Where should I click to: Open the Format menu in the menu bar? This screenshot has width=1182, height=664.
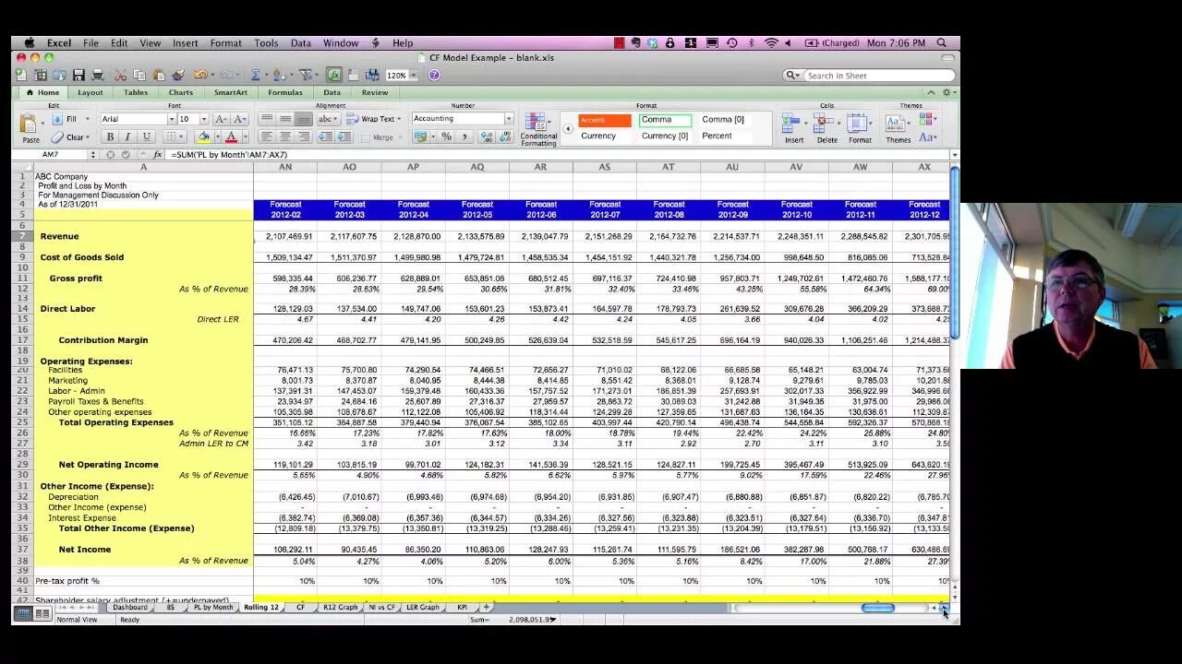point(225,43)
